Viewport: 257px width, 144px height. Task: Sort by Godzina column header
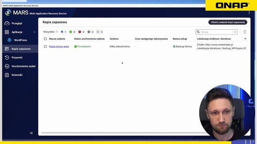[114, 39]
